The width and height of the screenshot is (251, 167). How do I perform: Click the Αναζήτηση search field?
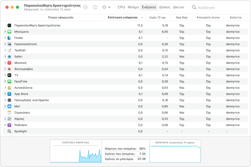pyautogui.click(x=219, y=7)
